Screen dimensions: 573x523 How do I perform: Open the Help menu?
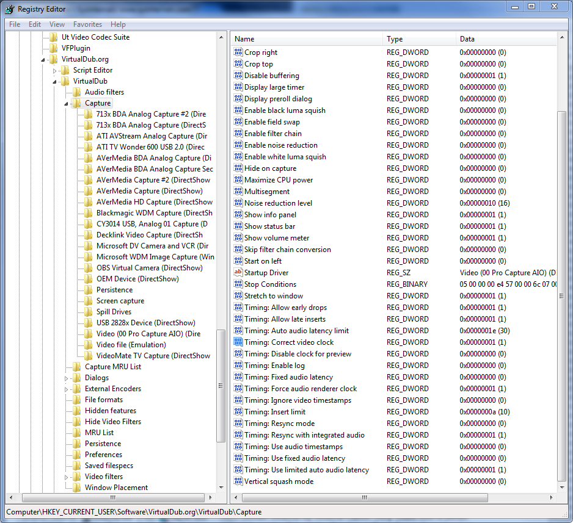tap(118, 24)
